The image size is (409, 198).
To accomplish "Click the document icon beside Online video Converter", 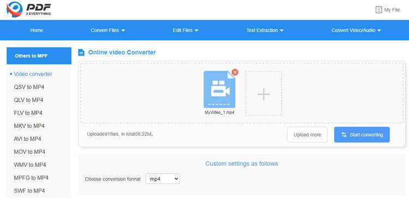I will point(81,52).
